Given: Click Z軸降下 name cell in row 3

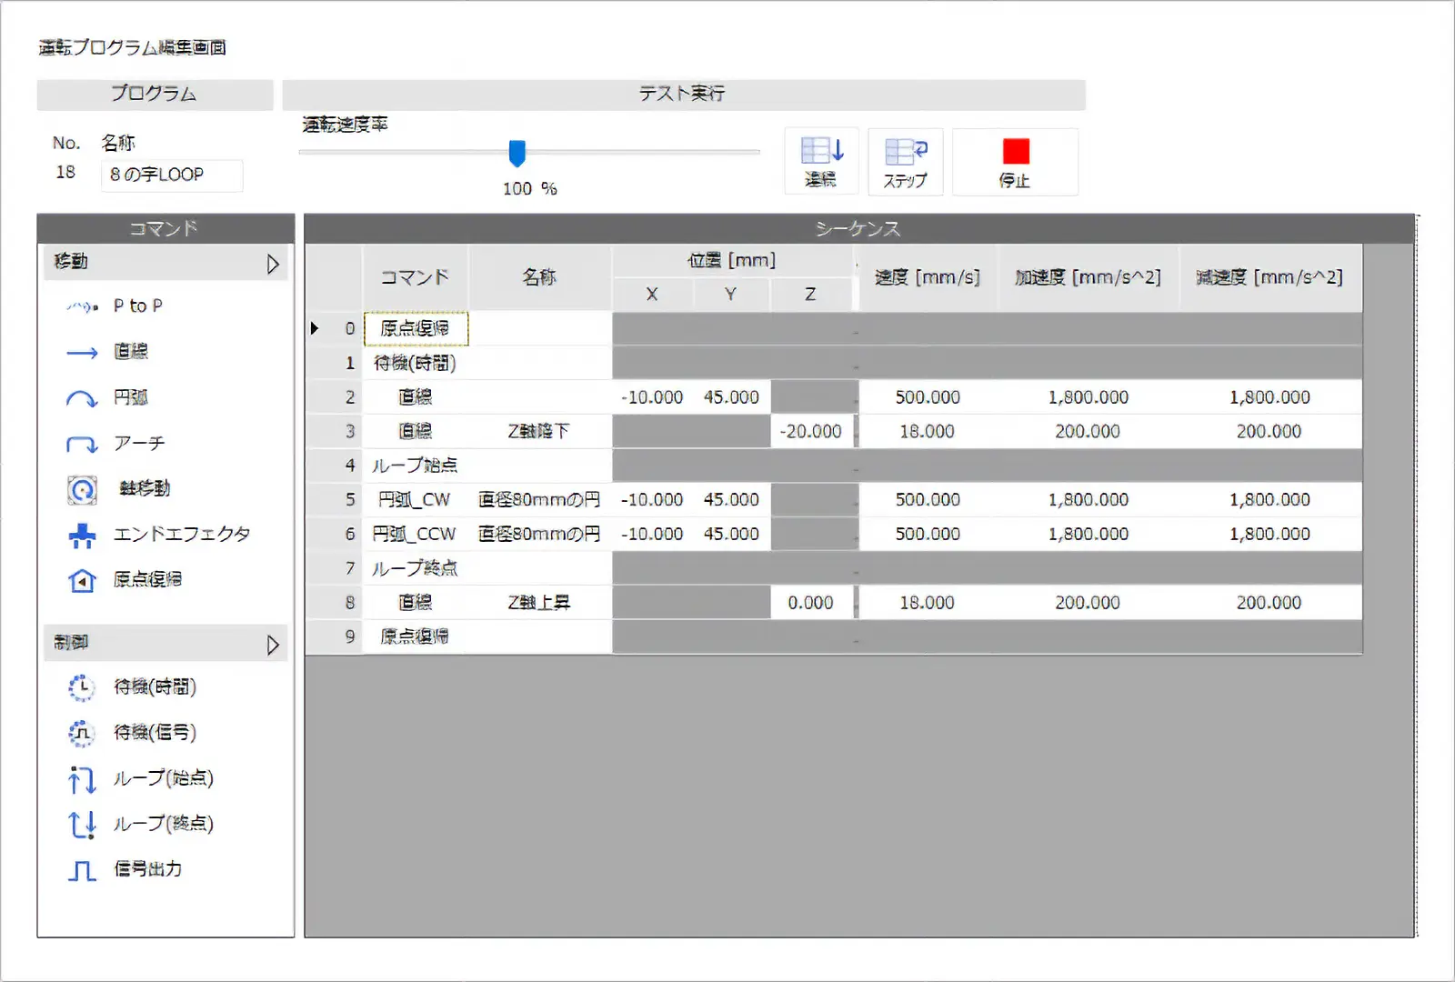Looking at the screenshot, I should [x=540, y=432].
